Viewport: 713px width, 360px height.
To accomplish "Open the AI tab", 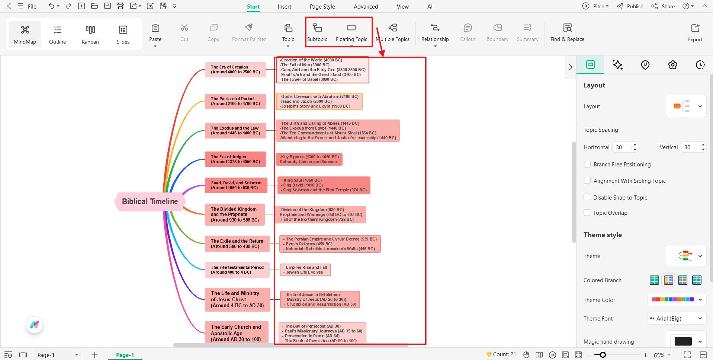I will [x=430, y=6].
